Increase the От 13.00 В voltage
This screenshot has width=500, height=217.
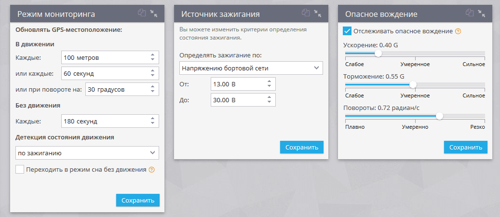(269, 81)
